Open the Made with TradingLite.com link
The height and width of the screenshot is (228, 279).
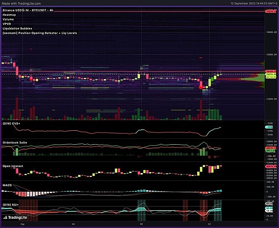tap(23, 4)
